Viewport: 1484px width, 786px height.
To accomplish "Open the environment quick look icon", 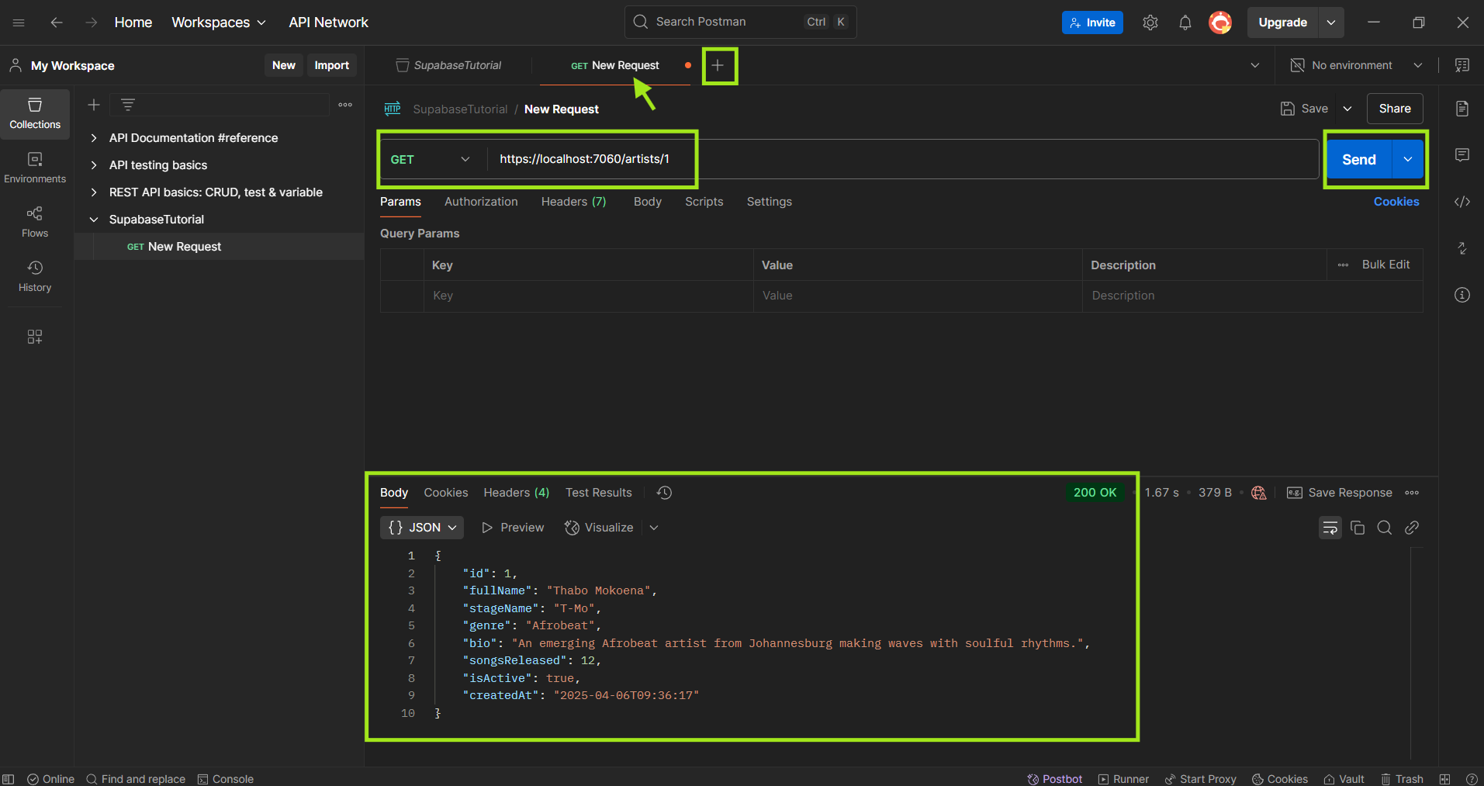I will [x=1462, y=65].
